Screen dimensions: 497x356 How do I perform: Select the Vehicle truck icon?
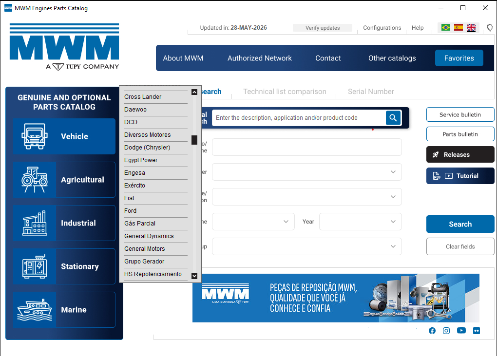point(35,136)
